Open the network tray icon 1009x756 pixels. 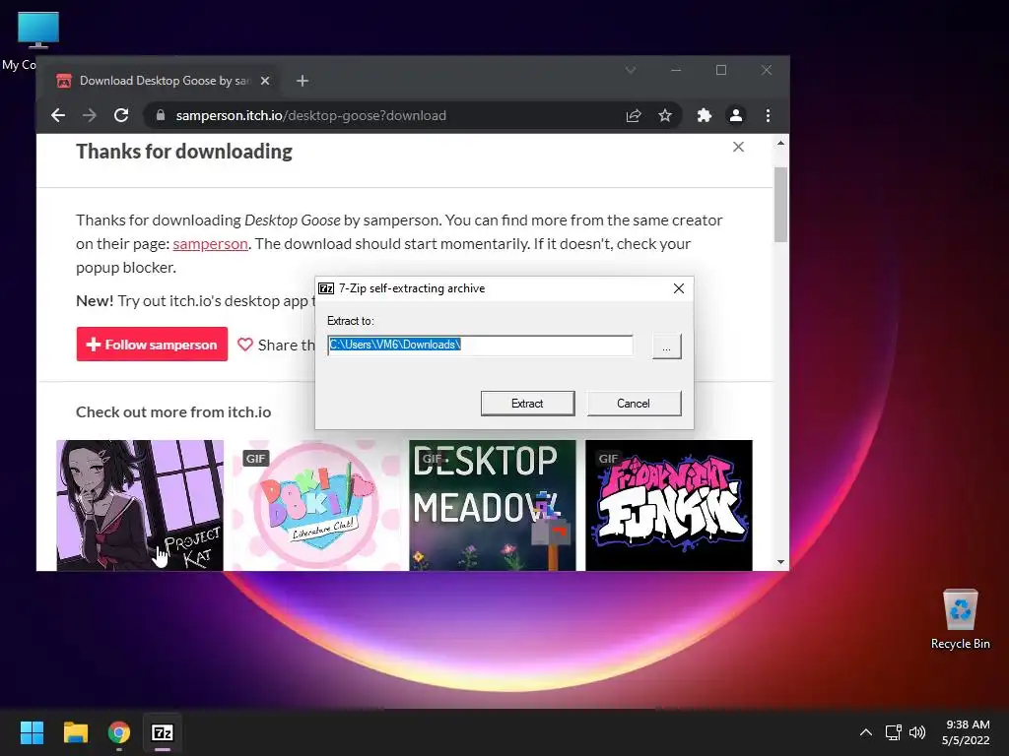pyautogui.click(x=893, y=732)
